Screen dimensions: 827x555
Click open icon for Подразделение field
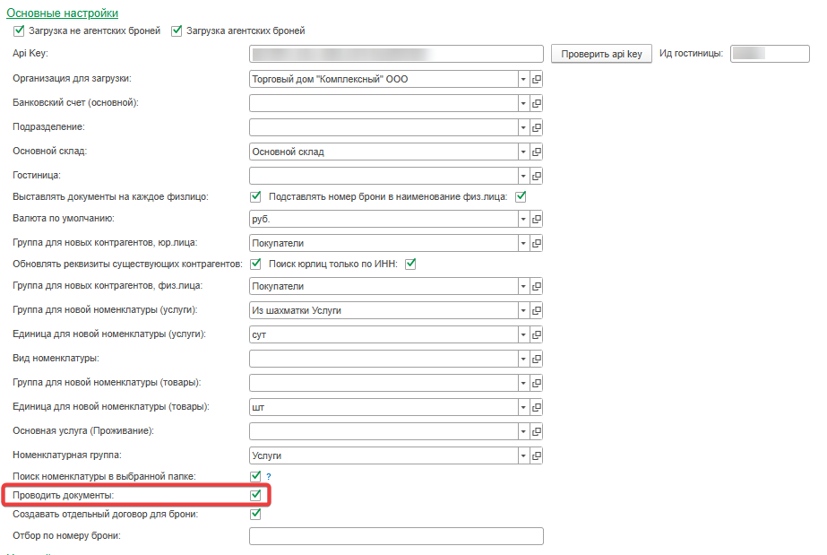tap(538, 127)
